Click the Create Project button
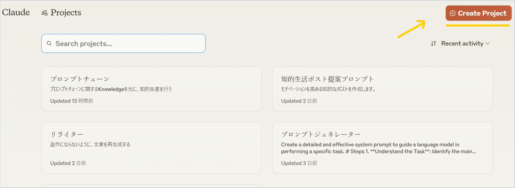Screen dimensions: 515x188 [478, 13]
